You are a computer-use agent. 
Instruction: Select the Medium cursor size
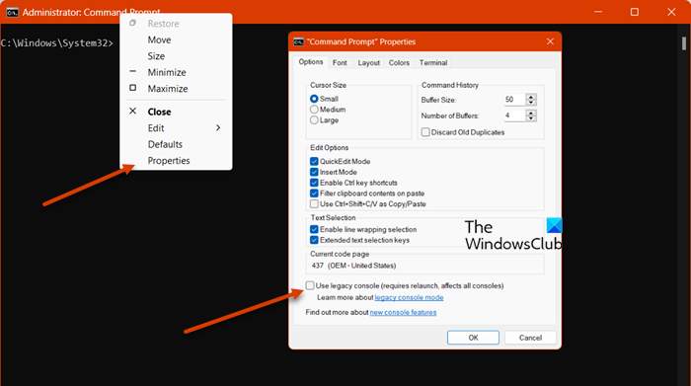pyautogui.click(x=314, y=110)
